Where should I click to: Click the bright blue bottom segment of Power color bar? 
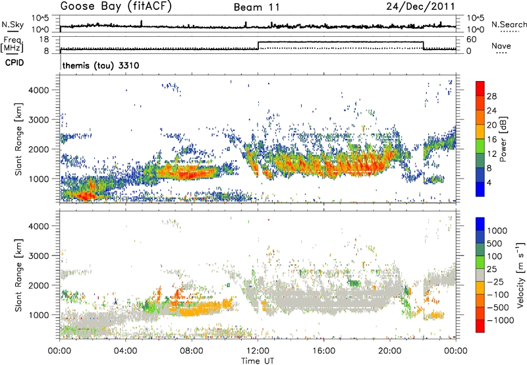click(x=480, y=189)
